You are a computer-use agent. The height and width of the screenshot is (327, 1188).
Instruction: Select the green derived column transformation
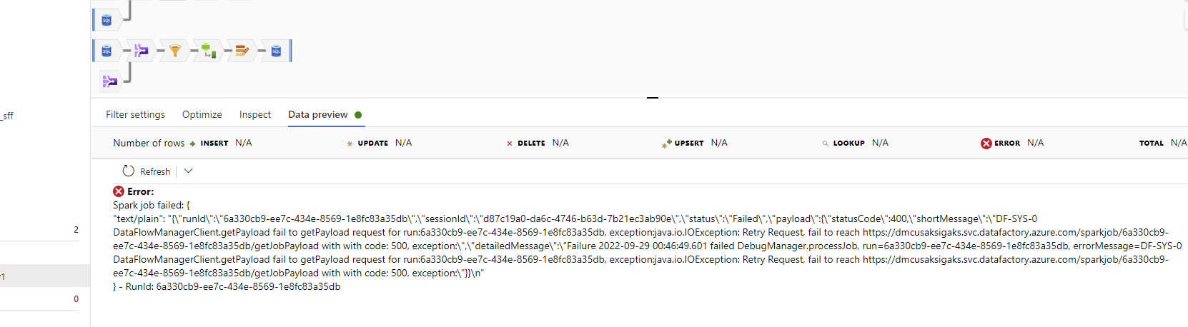click(209, 51)
